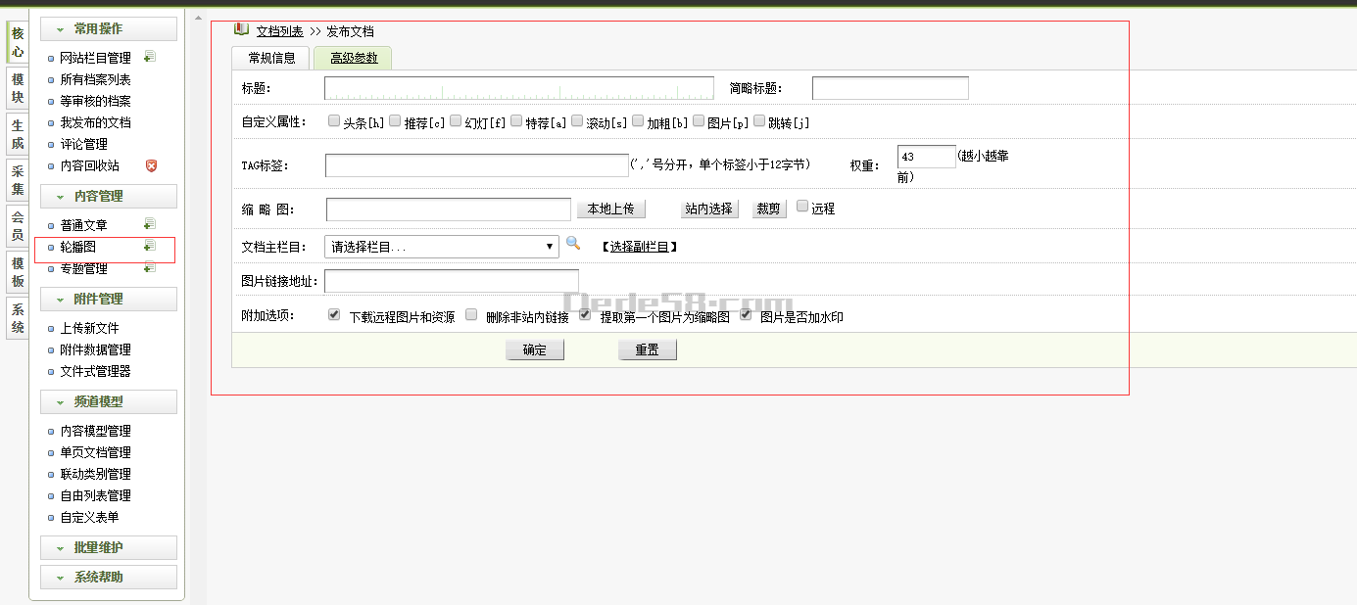Click the 图片链接地址 input field
The height and width of the screenshot is (605, 1357).
451,282
